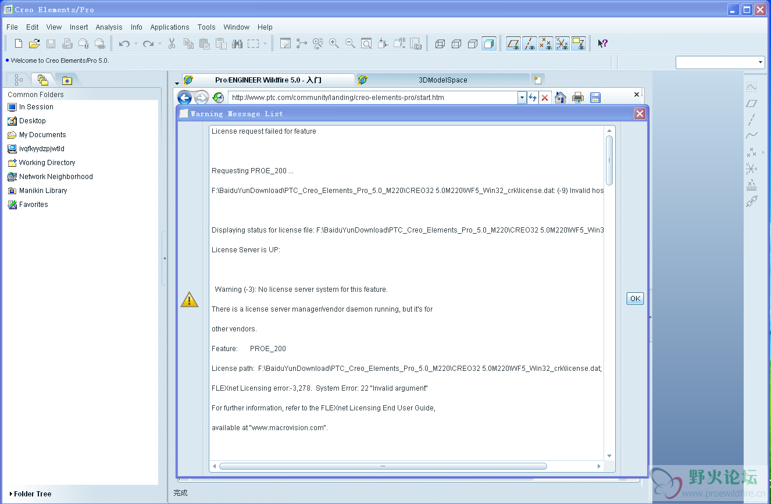Open the Manikin Library folder
The width and height of the screenshot is (771, 504).
tap(37, 191)
